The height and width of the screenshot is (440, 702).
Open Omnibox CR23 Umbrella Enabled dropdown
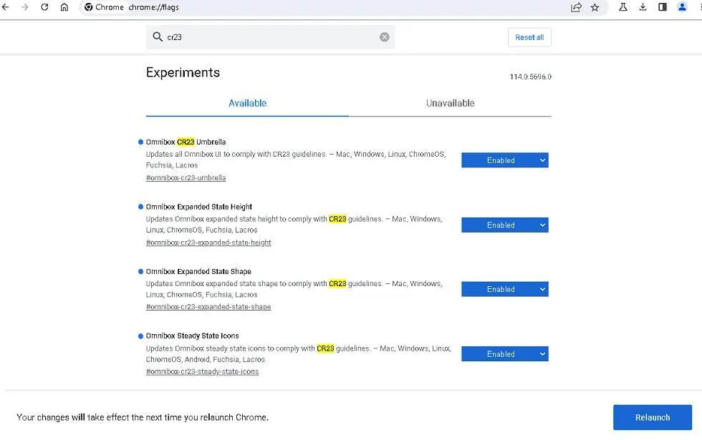click(x=505, y=160)
